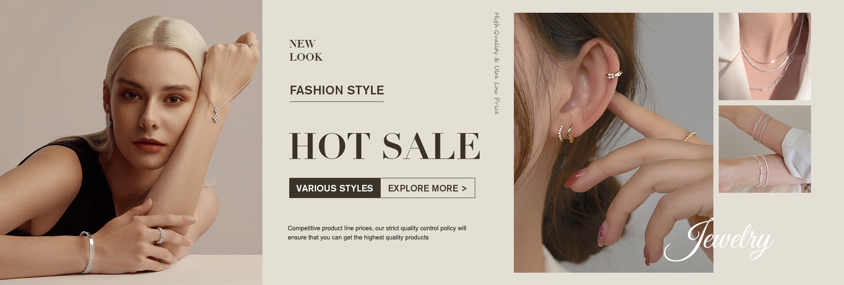Image resolution: width=844 pixels, height=285 pixels.
Task: Click the silver bangle on model's wrist
Action: click(x=87, y=253)
